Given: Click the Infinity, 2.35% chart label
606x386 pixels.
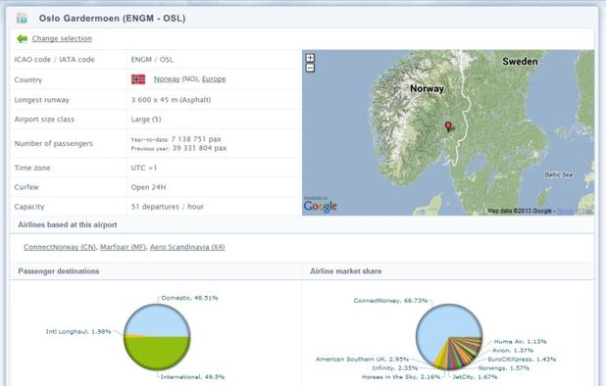Looking at the screenshot, I should click(394, 368).
